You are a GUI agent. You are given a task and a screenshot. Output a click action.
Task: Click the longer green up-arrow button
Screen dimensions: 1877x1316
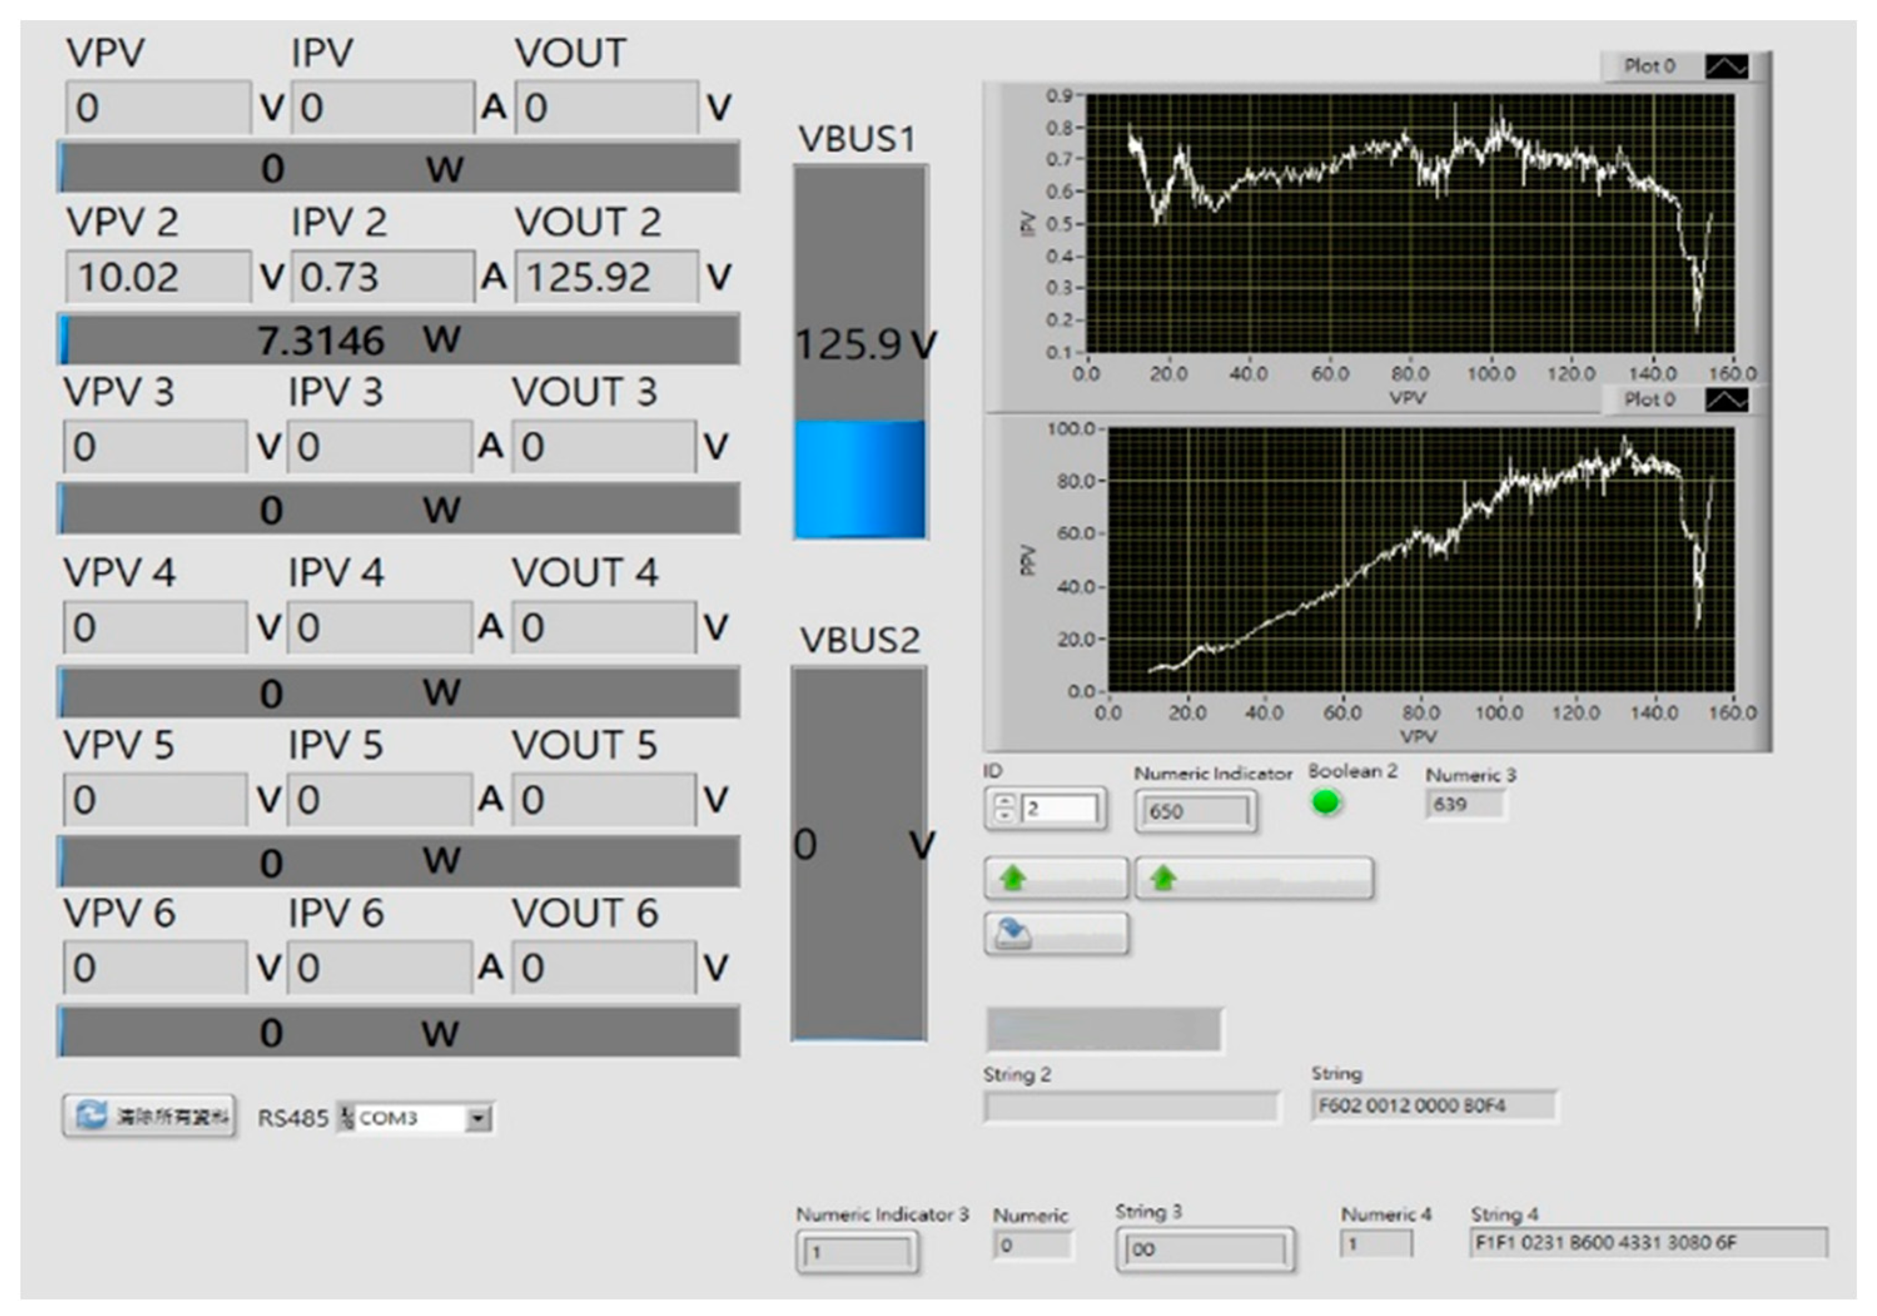click(x=1254, y=879)
